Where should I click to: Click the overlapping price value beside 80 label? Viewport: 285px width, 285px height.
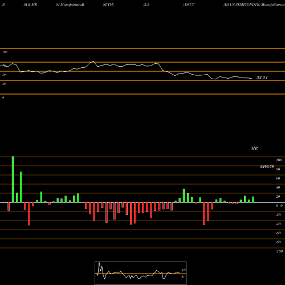(x=267, y=166)
